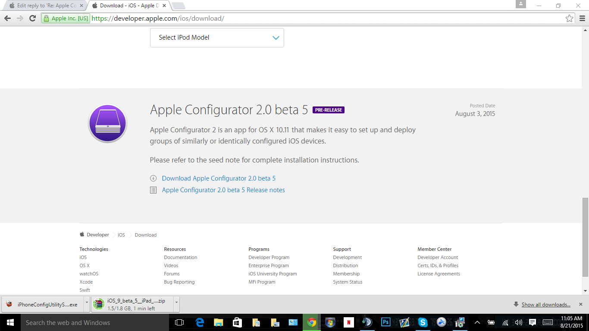Click the browser forward arrow
This screenshot has height=331, width=589.
[20, 18]
